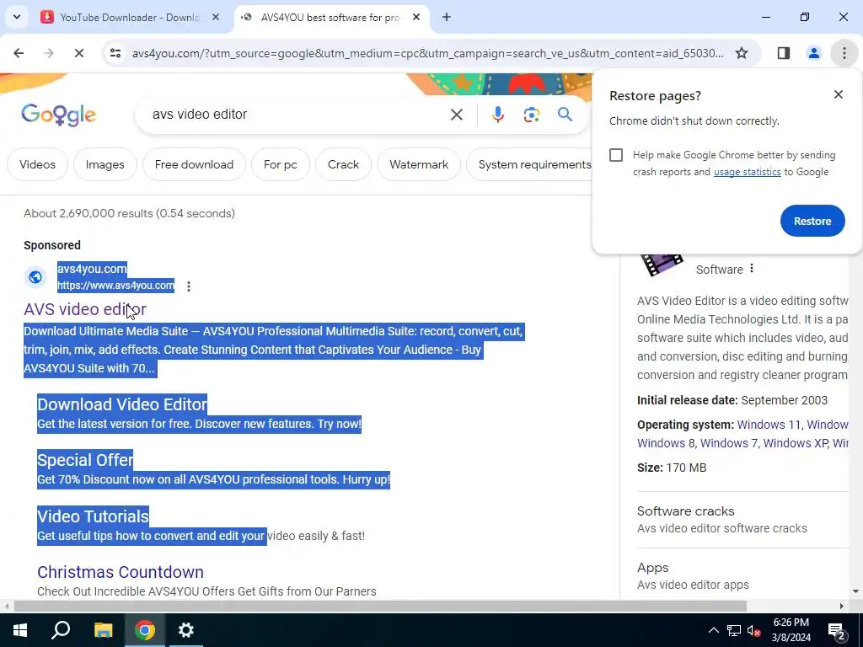
Task: Open the sponsored ad three-dot options
Action: pos(188,286)
